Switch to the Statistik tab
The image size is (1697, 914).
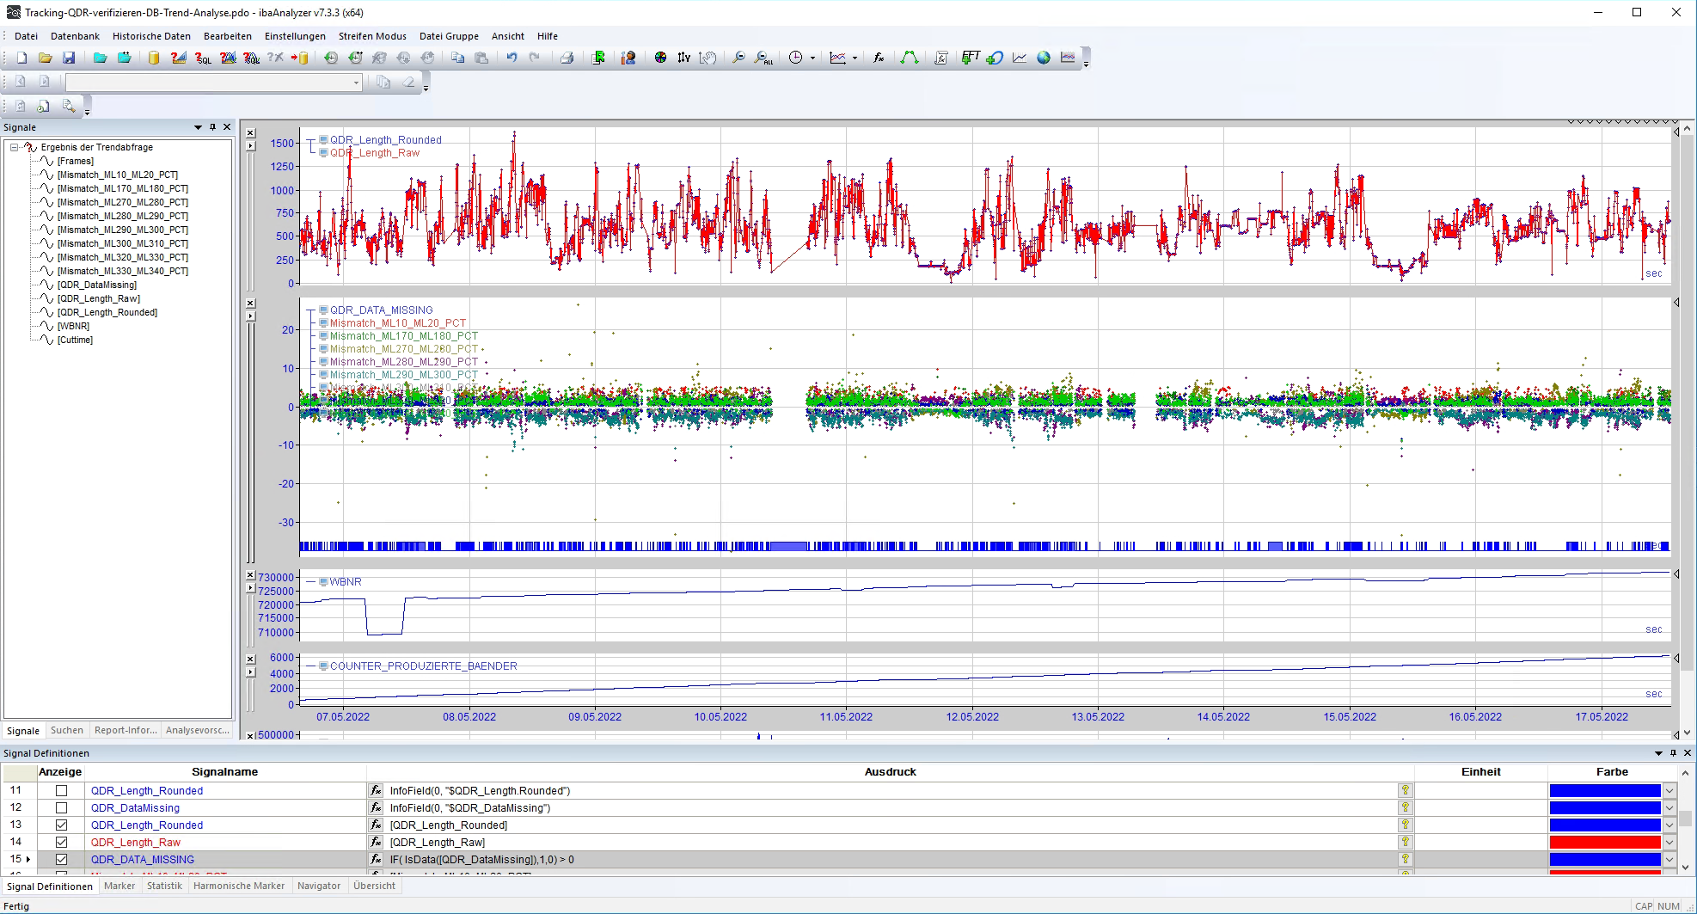pyautogui.click(x=164, y=886)
